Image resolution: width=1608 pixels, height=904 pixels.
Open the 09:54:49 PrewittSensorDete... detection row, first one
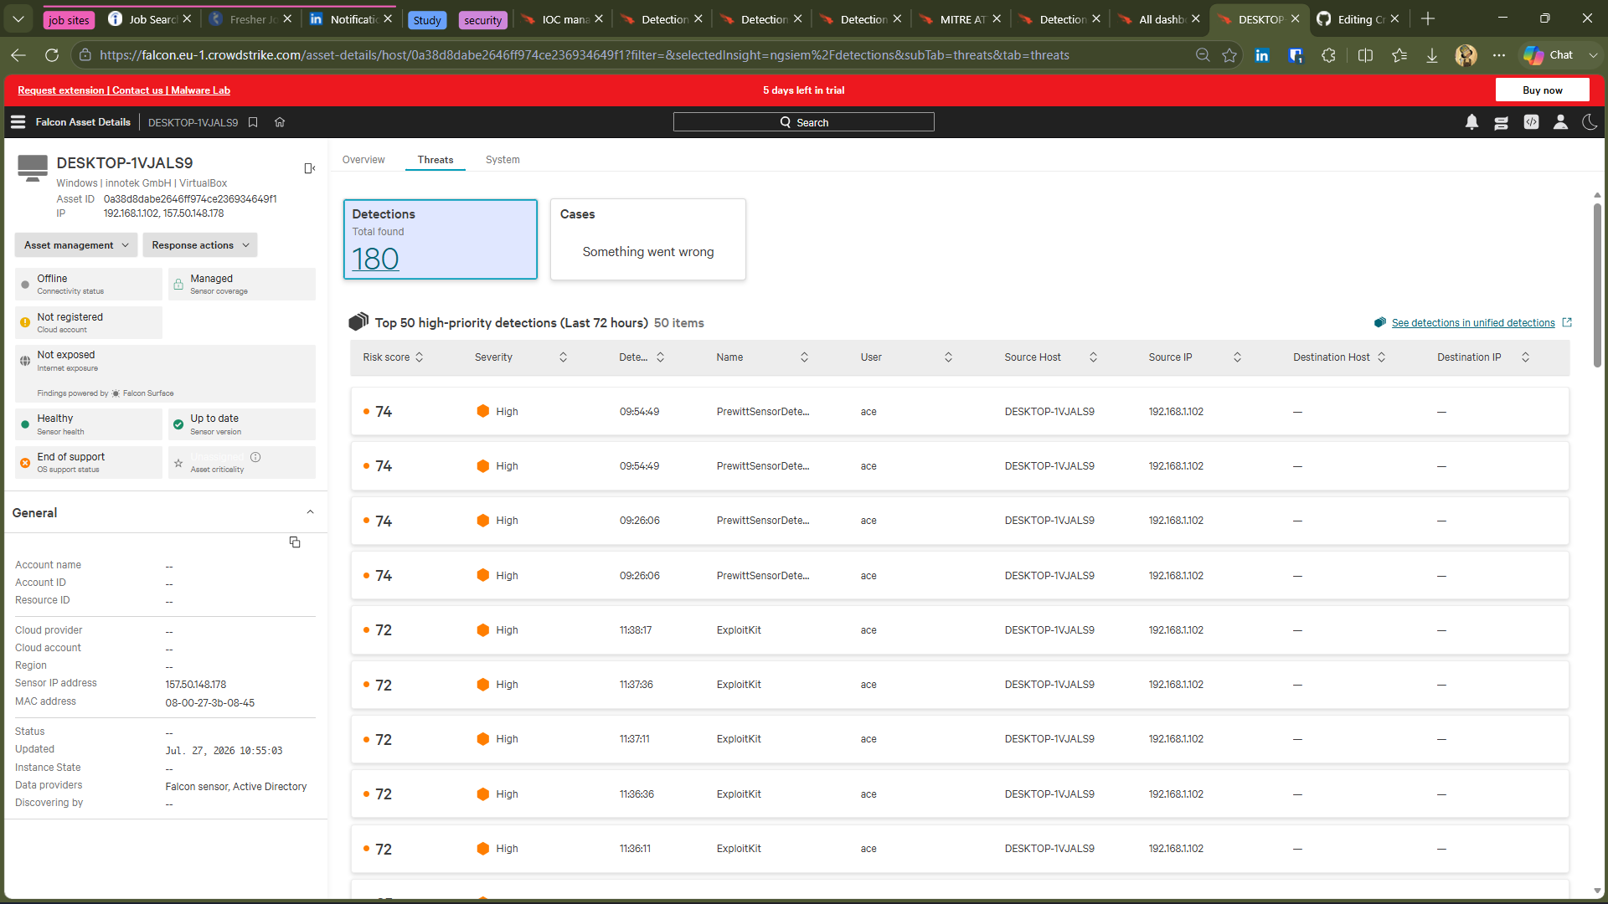pyautogui.click(x=959, y=412)
